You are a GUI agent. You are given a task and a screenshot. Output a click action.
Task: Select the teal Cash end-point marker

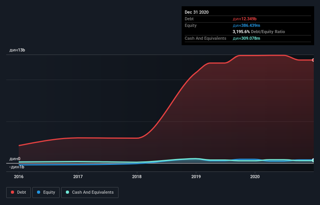313,160
